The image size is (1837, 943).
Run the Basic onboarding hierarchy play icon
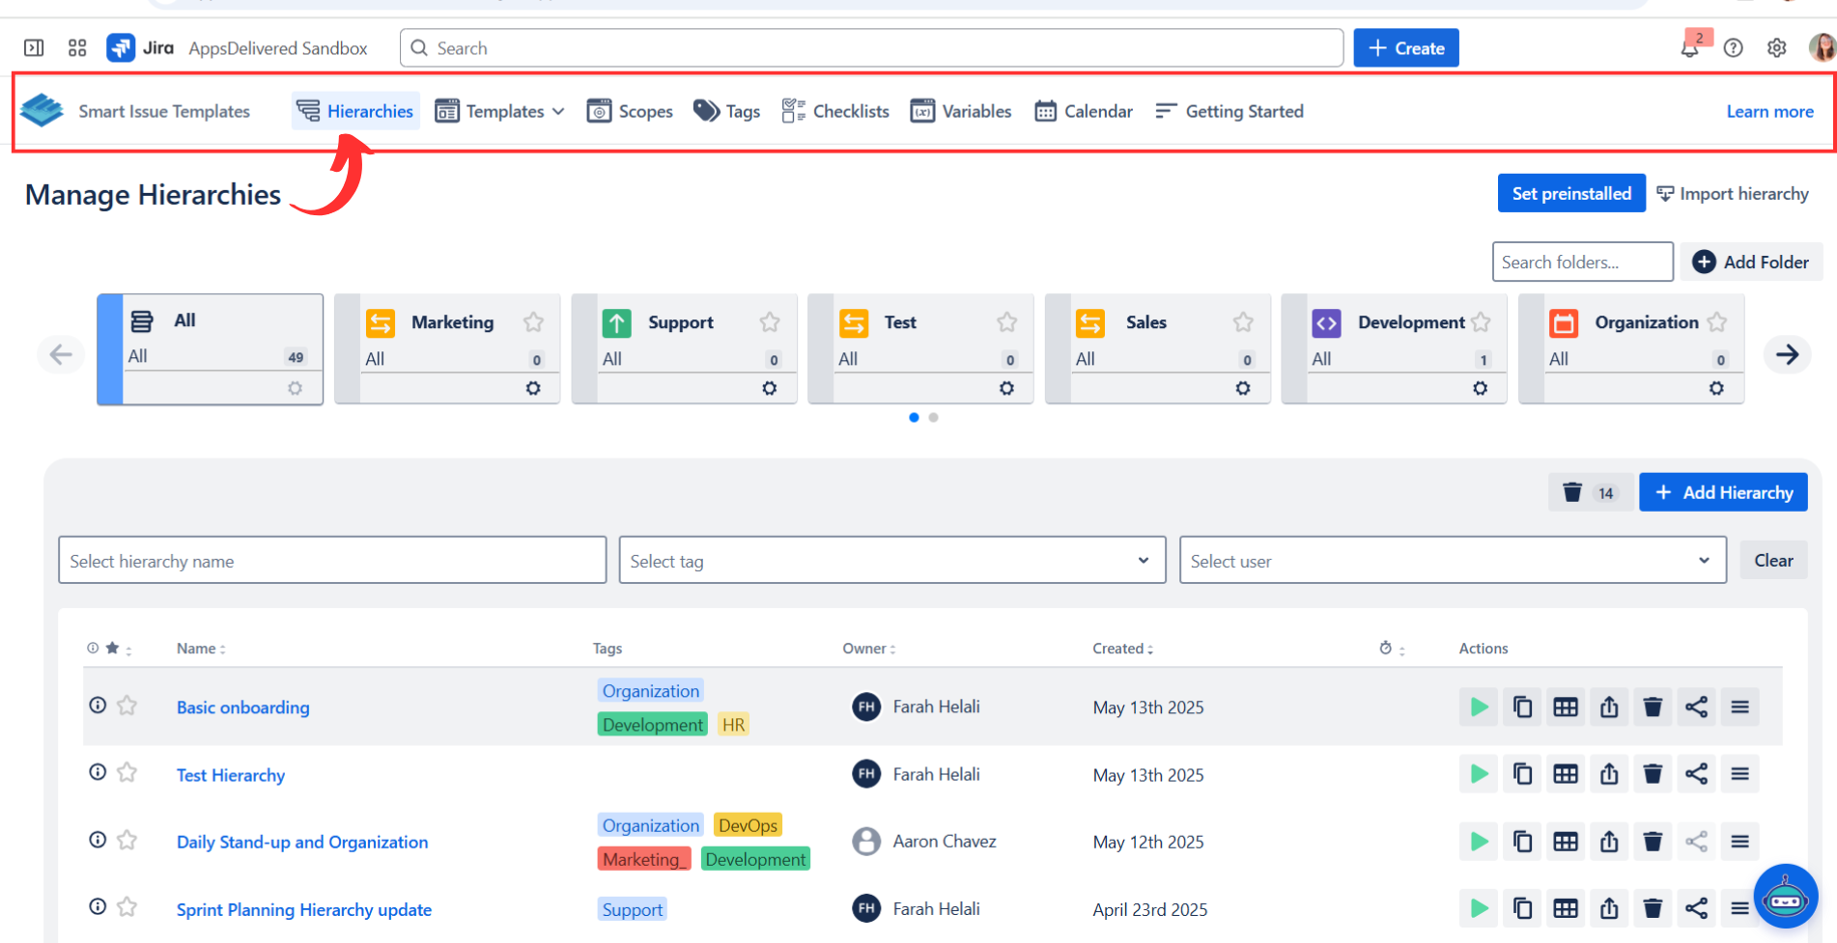pyautogui.click(x=1478, y=707)
